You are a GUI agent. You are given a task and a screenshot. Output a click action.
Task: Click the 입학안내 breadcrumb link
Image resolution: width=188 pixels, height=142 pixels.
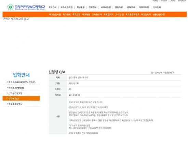158,73
